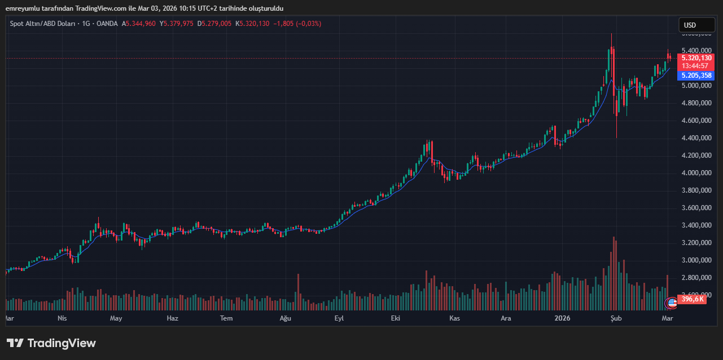Click the 3.400,000 price axis label
The height and width of the screenshot is (360, 723).
point(696,225)
